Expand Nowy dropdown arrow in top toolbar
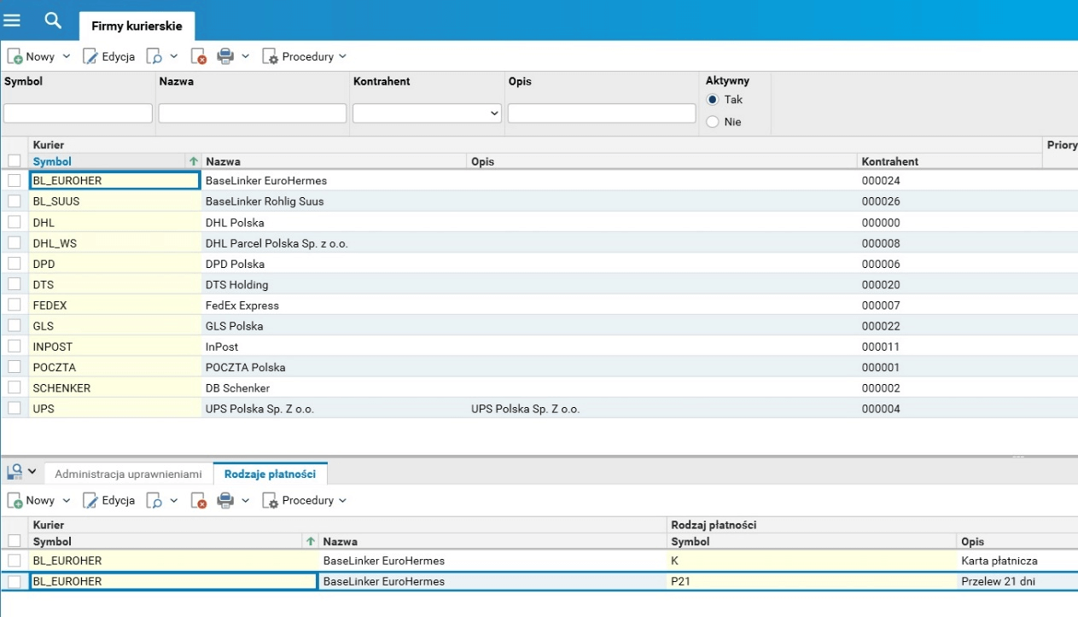1078x617 pixels. [x=67, y=56]
